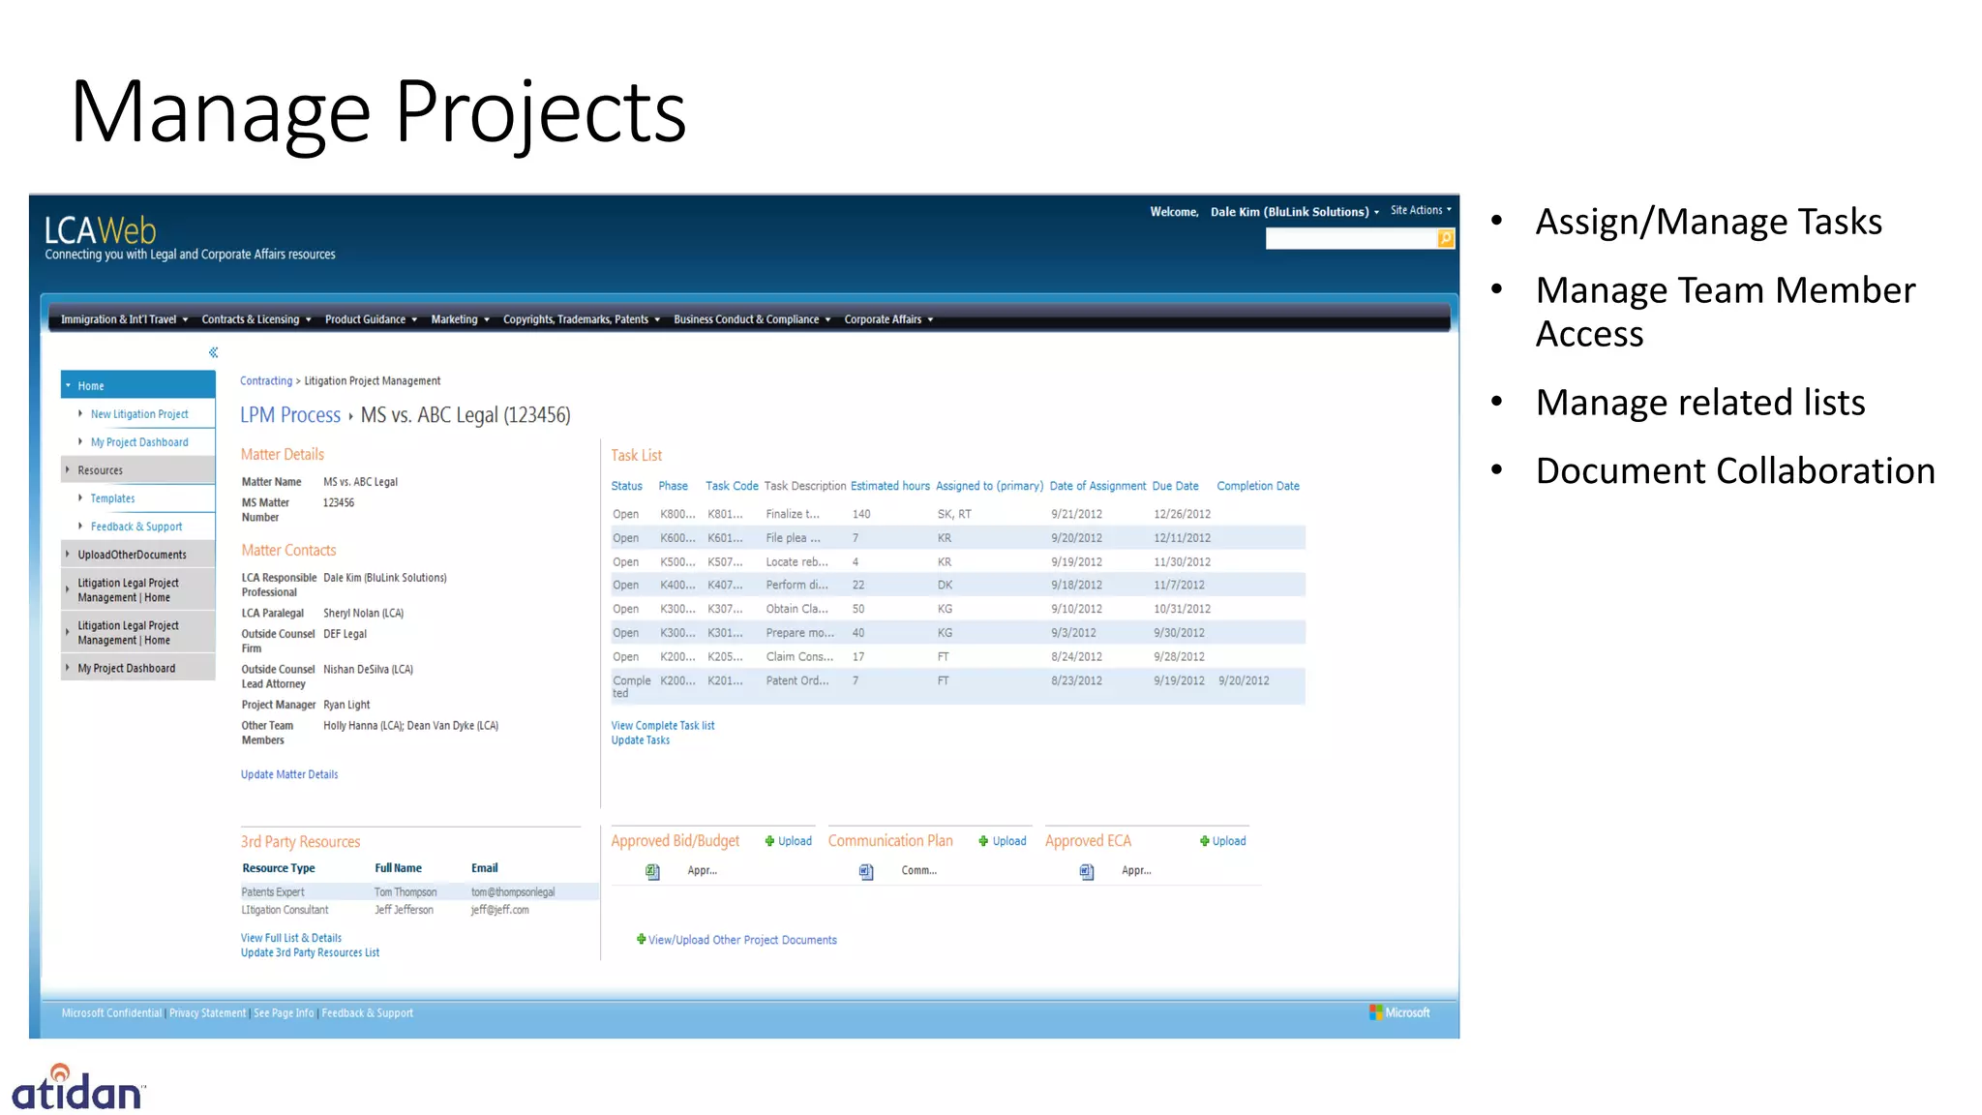Open the Approved Bid/Budget spreadsheet file icon
This screenshot has height=1115, width=1982.
coord(652,871)
